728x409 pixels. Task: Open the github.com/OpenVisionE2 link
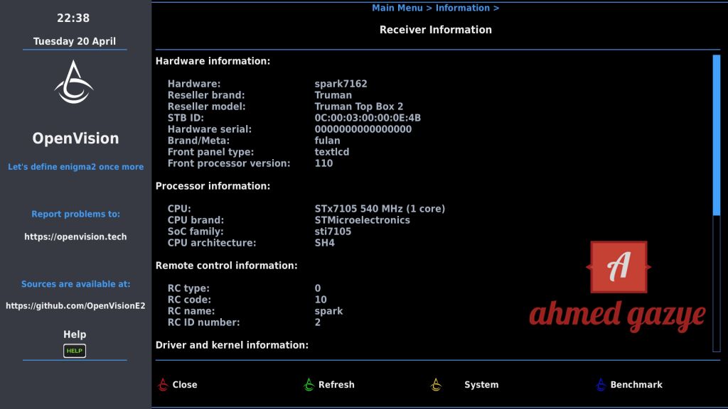75,305
